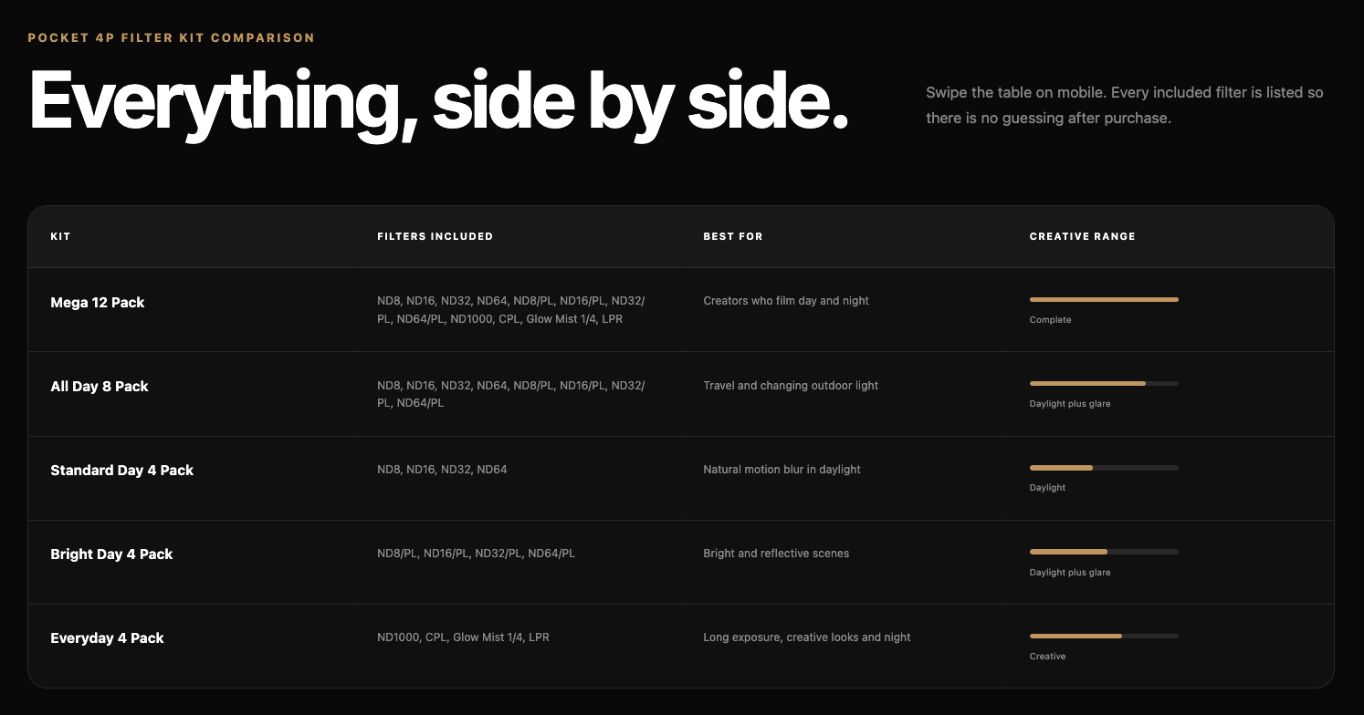The width and height of the screenshot is (1364, 715).
Task: Click the BEST FOR column header
Action: click(x=732, y=236)
